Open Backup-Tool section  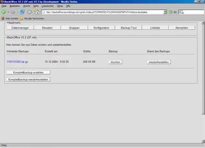click(129, 28)
